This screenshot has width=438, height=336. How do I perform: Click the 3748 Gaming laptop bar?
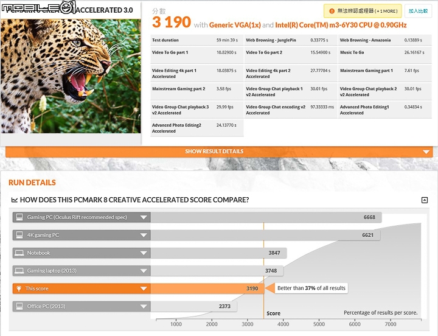tap(217, 271)
